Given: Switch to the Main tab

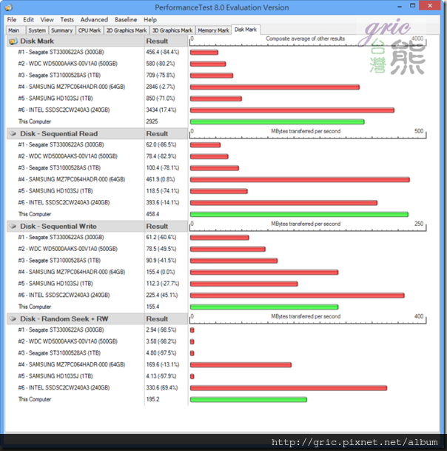Looking at the screenshot, I should pos(14,30).
